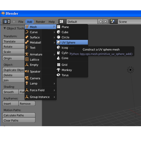
Task: Click the Translate button
Action: pyautogui.click(x=14, y=41)
